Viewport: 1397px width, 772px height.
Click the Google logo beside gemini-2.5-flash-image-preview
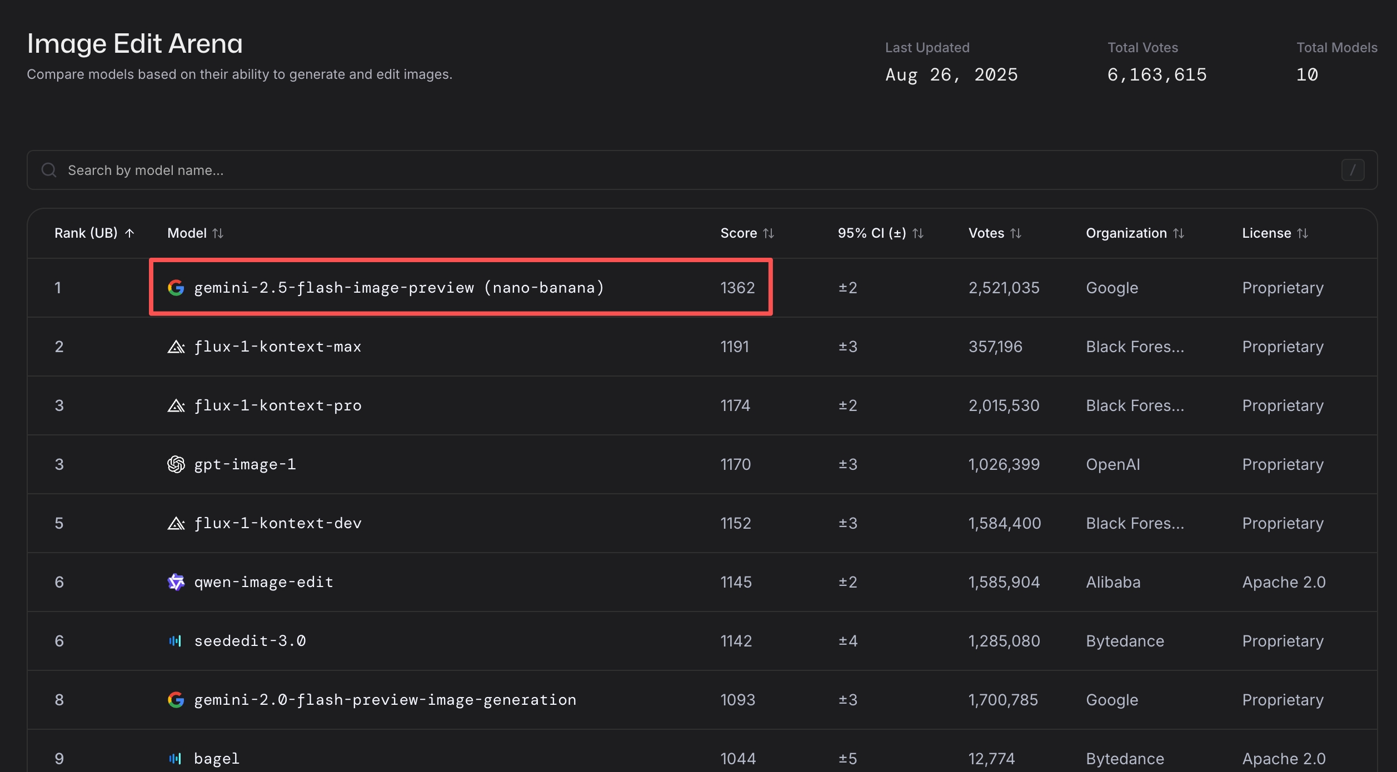tap(176, 288)
